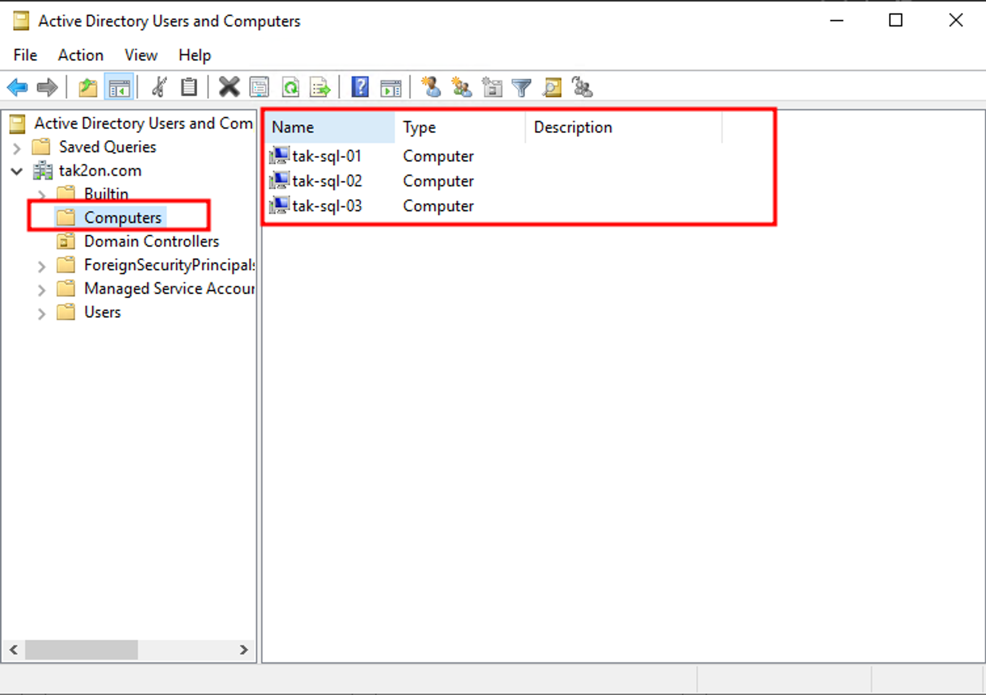
Task: Create a new group with toolbar icon
Action: (x=461, y=88)
